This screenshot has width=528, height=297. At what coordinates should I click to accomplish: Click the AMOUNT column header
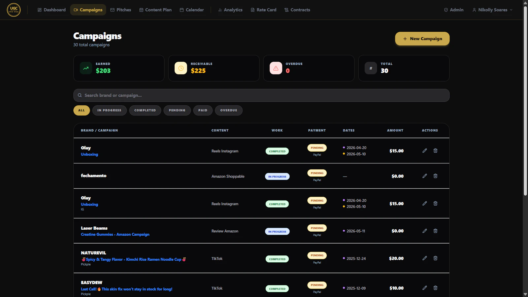pyautogui.click(x=395, y=130)
